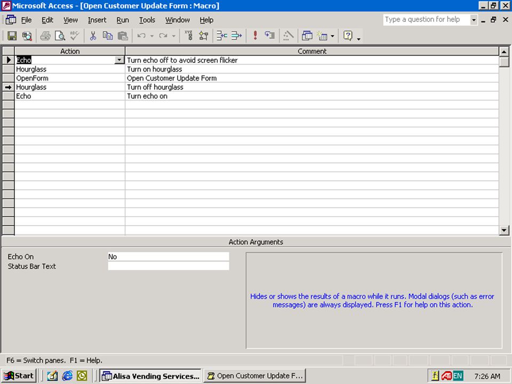Viewport: 512px width, 384px height.
Task: Select the first Hourglass action cell
Action: tap(70, 69)
